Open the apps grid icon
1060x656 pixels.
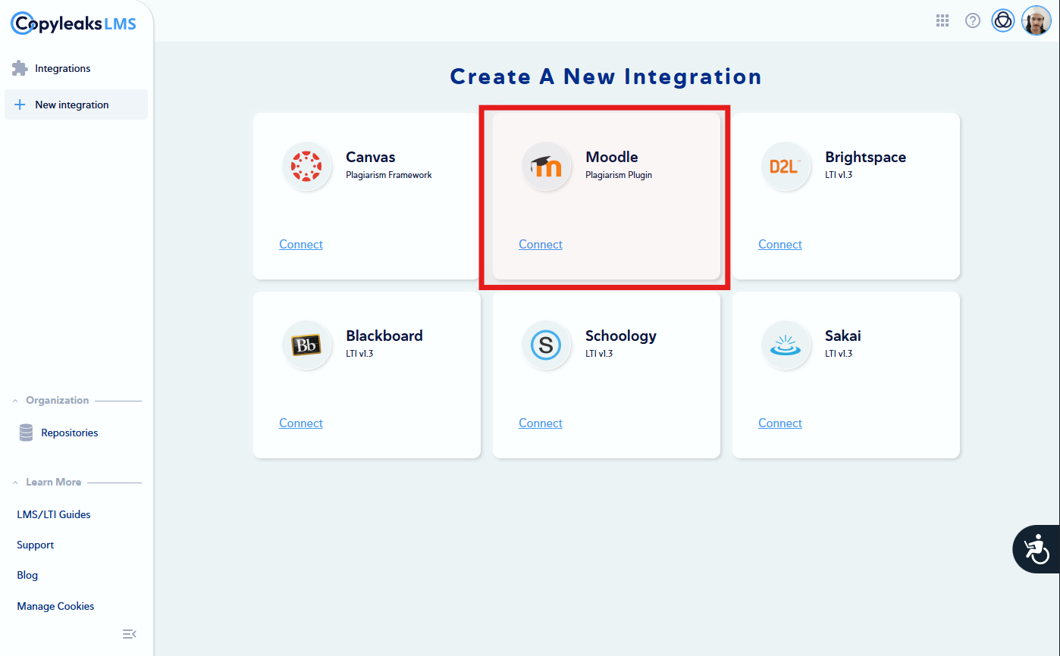pyautogui.click(x=942, y=20)
